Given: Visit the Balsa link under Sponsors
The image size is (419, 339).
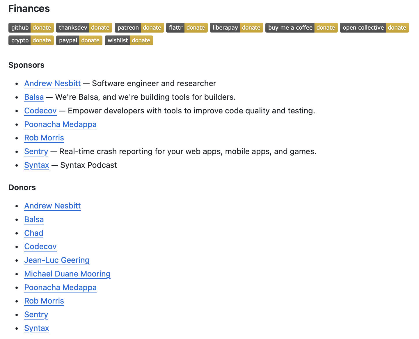Looking at the screenshot, I should coord(34,97).
